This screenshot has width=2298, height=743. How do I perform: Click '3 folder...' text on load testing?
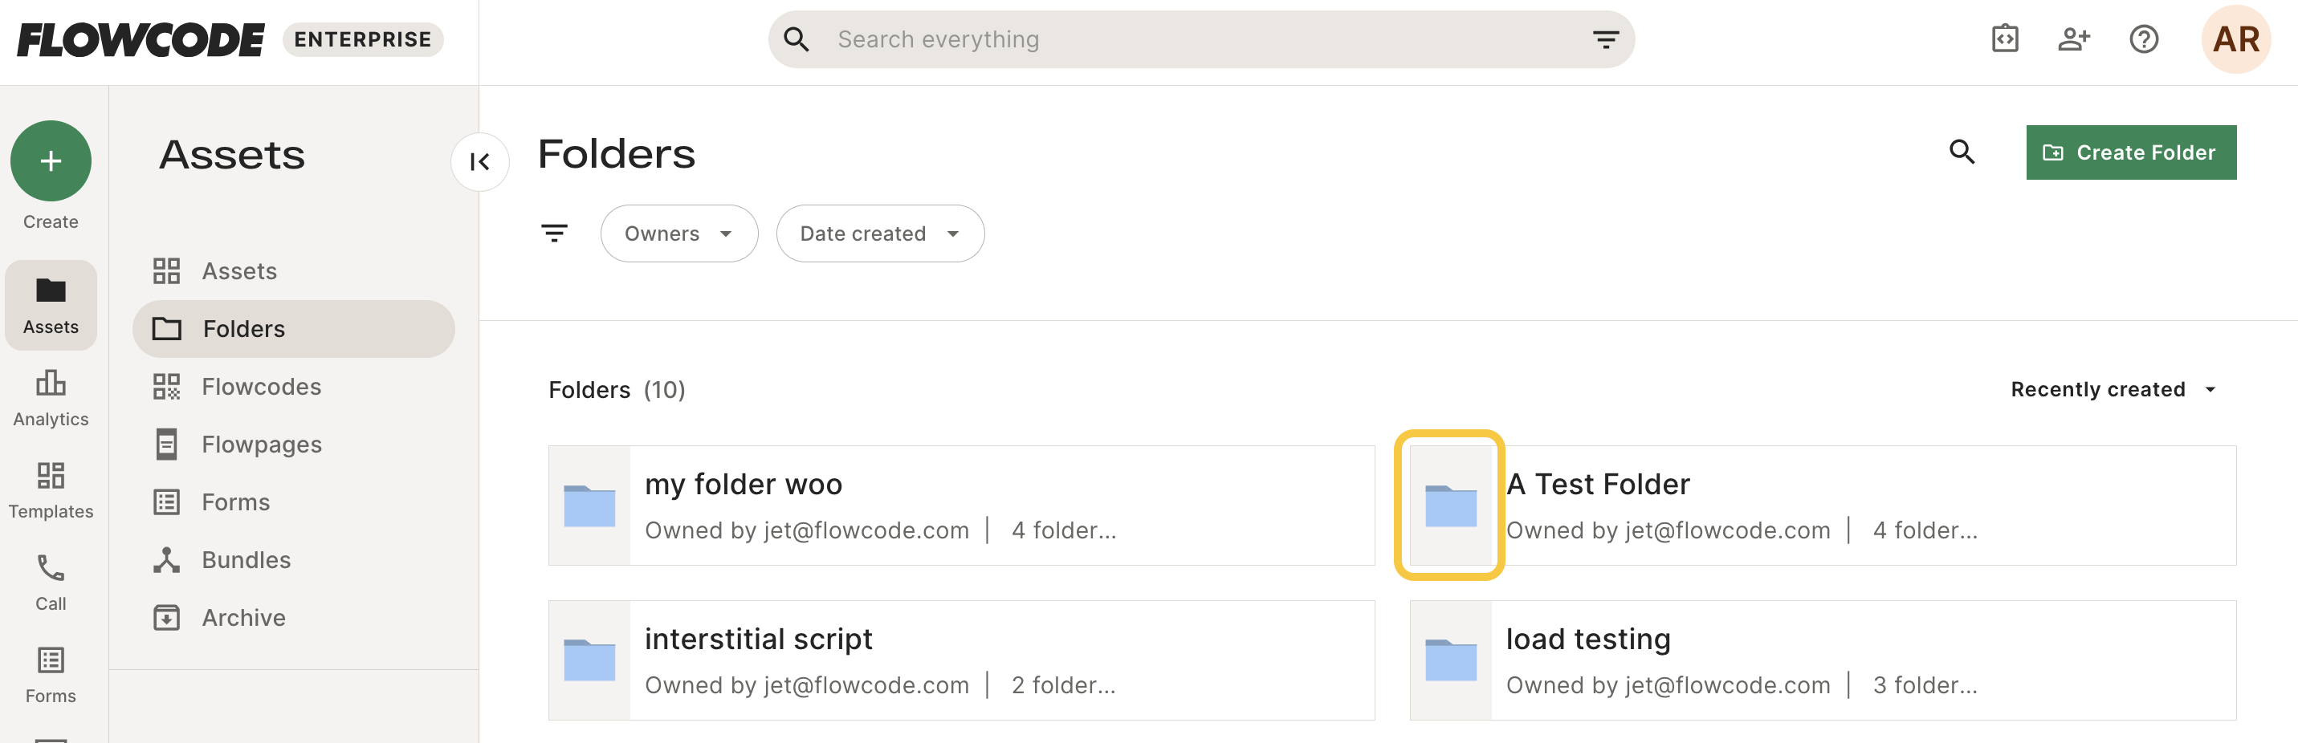1925,685
